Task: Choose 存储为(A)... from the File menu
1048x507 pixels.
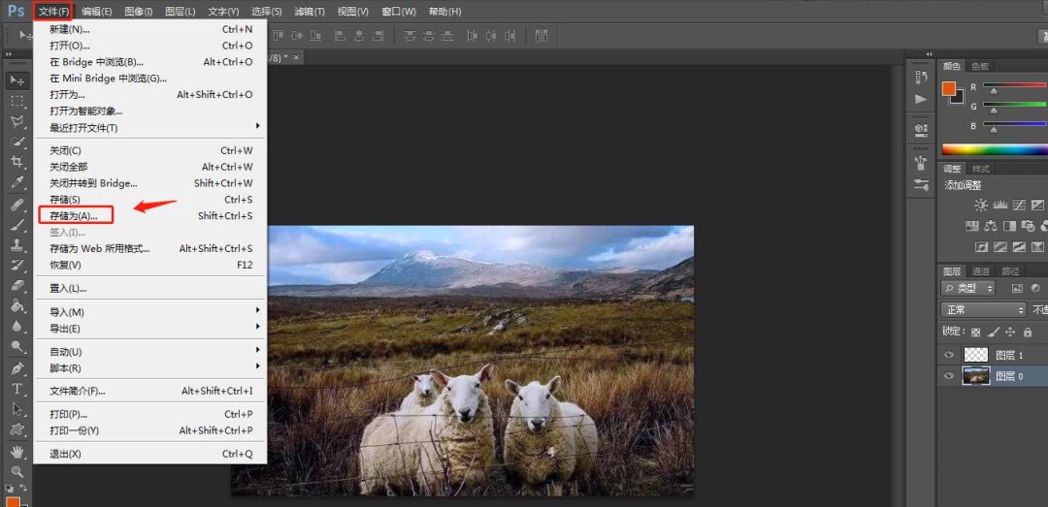Action: [74, 215]
